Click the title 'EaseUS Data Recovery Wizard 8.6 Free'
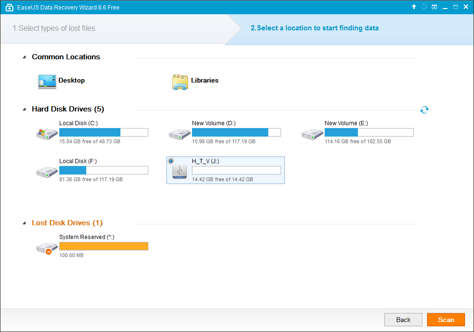 68,8
